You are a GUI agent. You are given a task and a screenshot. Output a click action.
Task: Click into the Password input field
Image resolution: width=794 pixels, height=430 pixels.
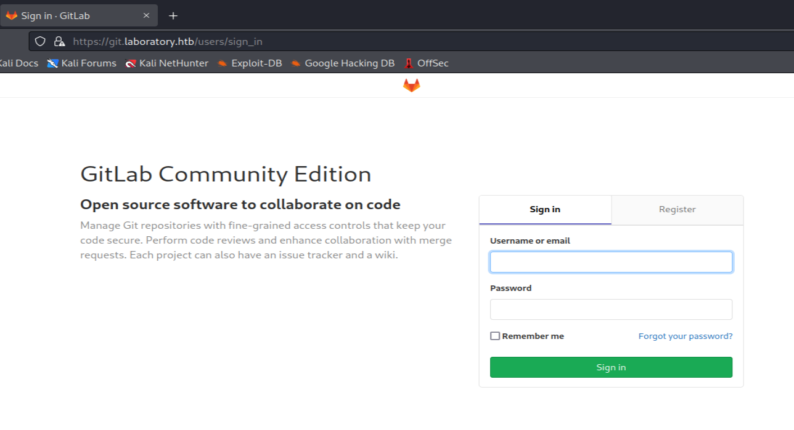point(611,309)
